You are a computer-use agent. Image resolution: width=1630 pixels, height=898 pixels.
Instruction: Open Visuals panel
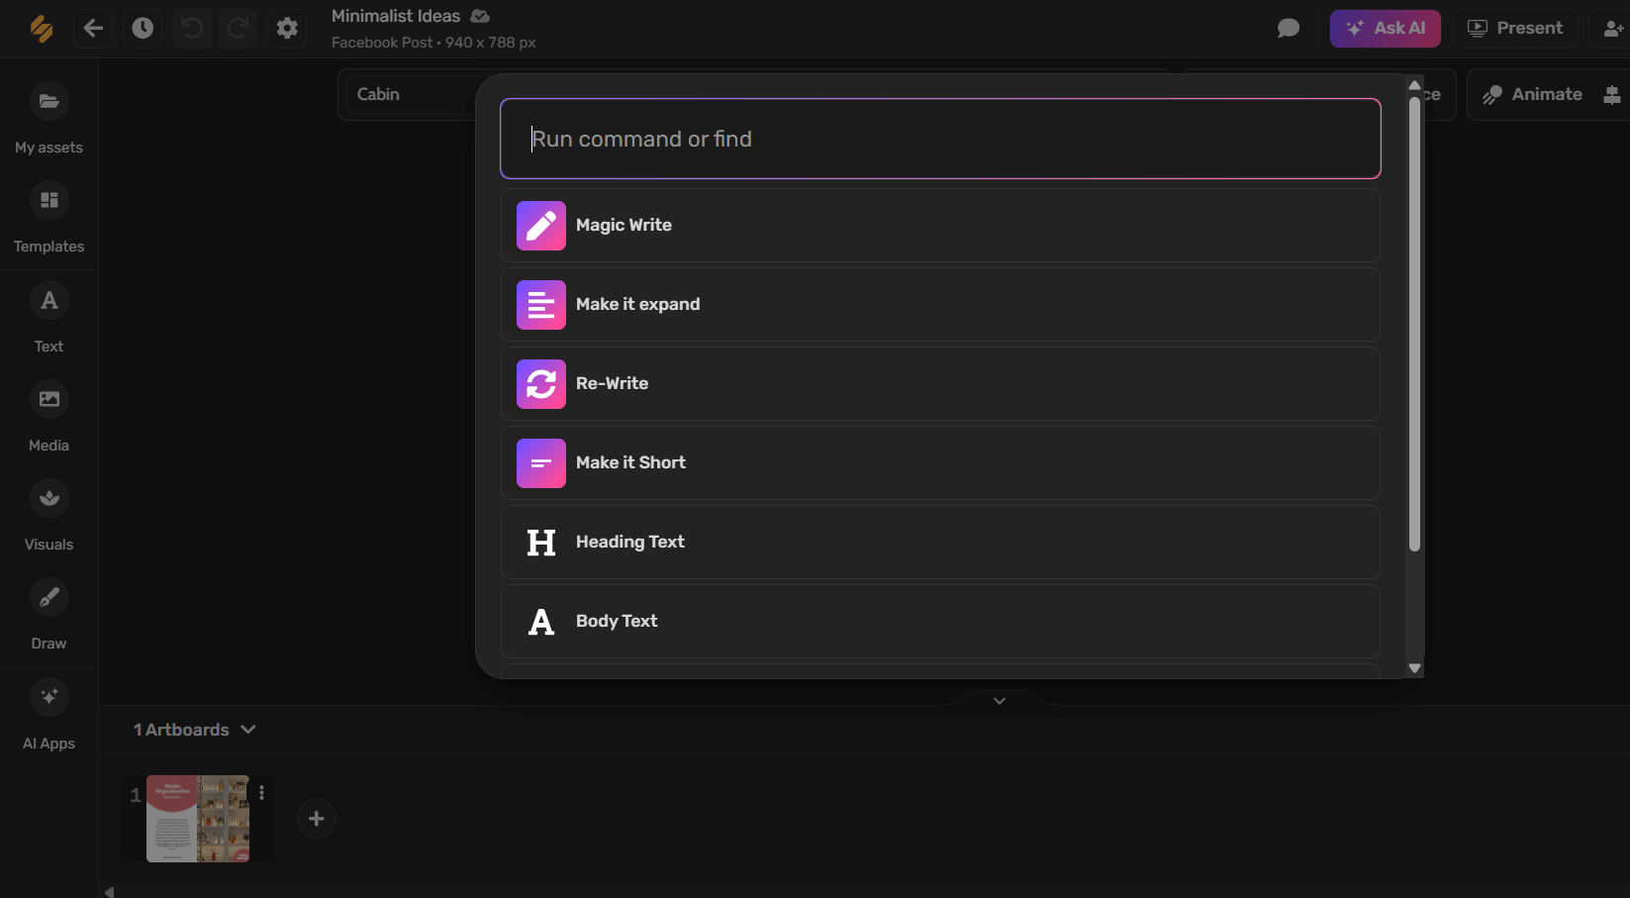click(x=48, y=515)
